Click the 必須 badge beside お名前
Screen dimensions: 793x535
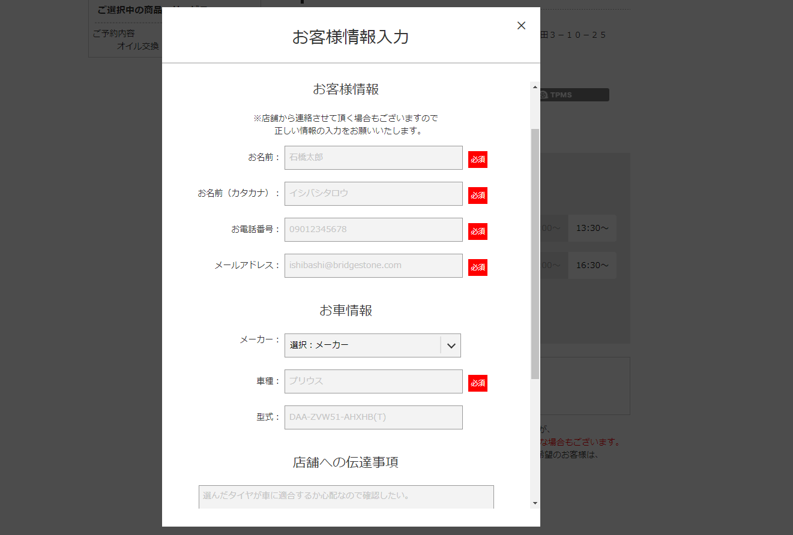coord(478,160)
